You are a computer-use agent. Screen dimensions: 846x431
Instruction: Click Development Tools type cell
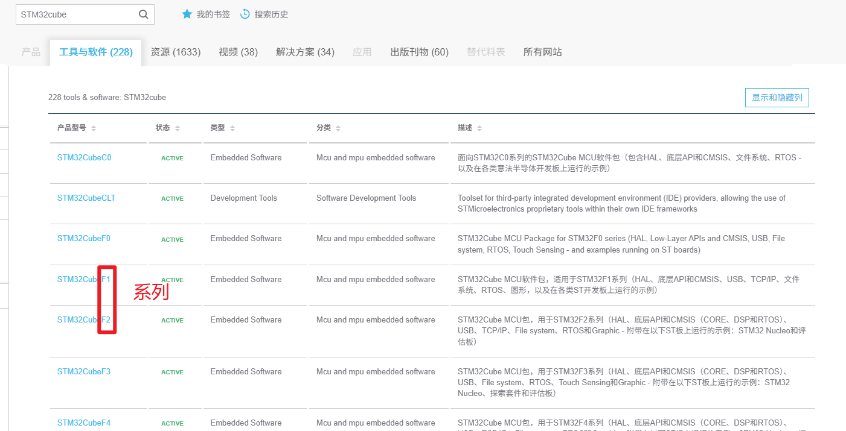[x=244, y=198]
